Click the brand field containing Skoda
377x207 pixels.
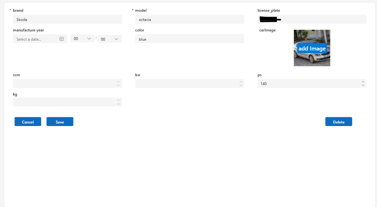(67, 19)
